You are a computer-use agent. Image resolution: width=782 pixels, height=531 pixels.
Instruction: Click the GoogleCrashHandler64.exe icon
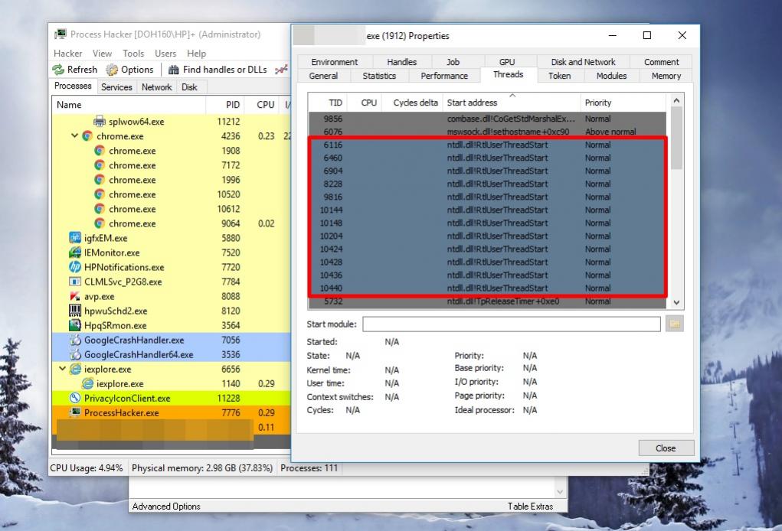tap(75, 354)
